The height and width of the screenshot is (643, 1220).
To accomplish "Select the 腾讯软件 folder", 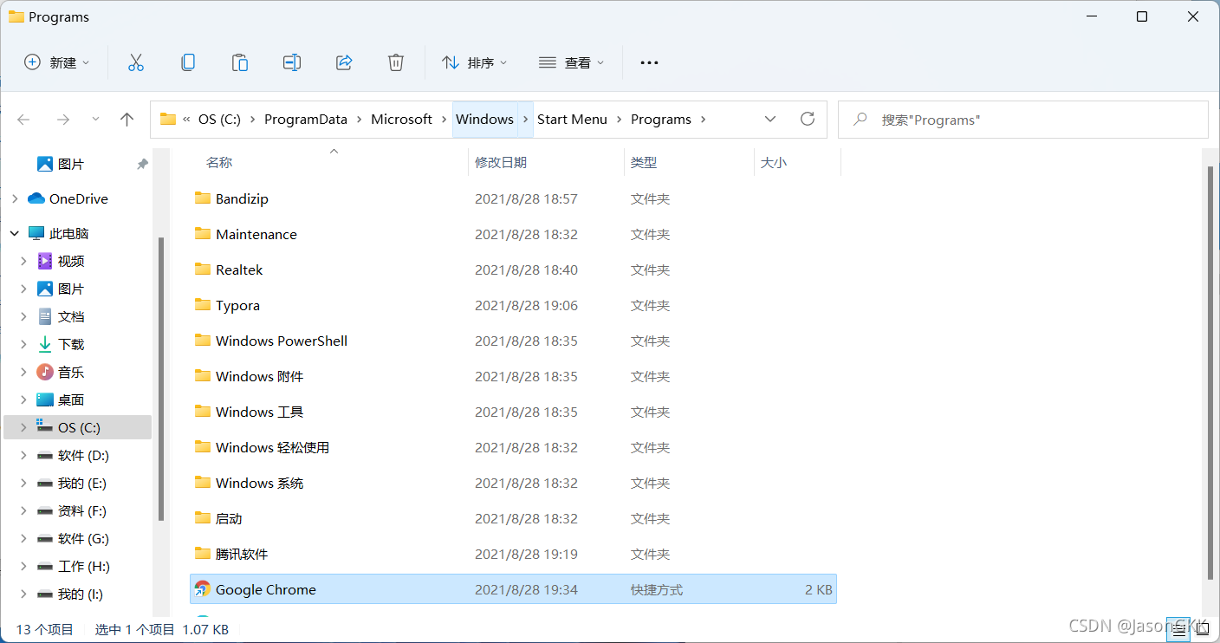I will click(513, 554).
